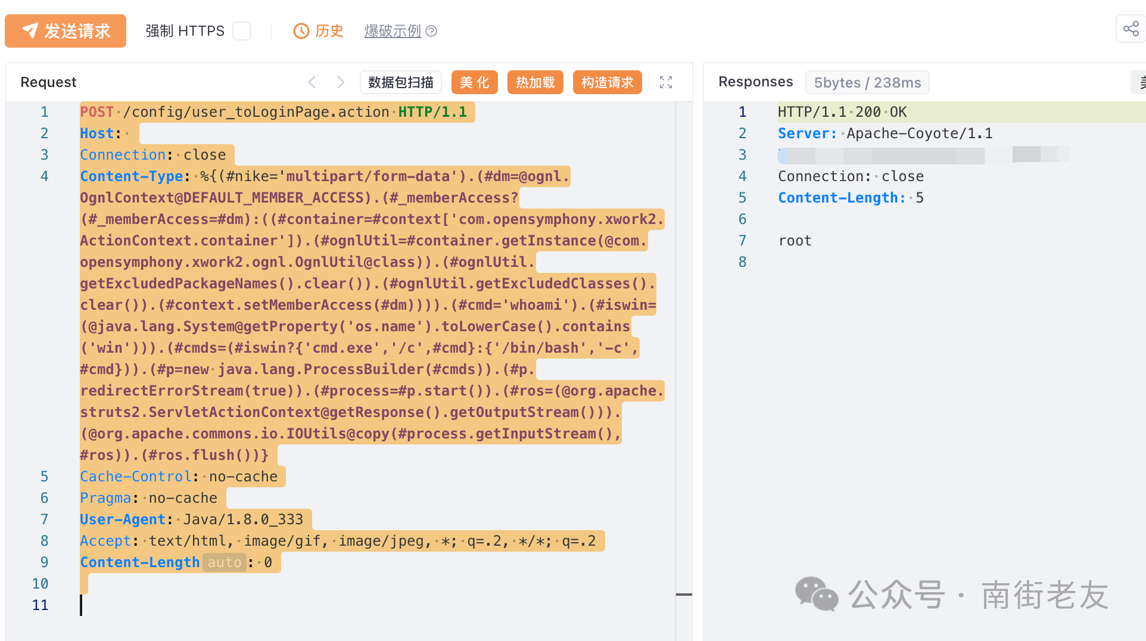Click the 历史 history label
The image size is (1146, 641).
(x=329, y=31)
